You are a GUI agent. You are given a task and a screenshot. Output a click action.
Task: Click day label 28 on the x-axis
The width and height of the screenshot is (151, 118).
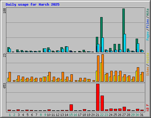[x=128, y=115]
